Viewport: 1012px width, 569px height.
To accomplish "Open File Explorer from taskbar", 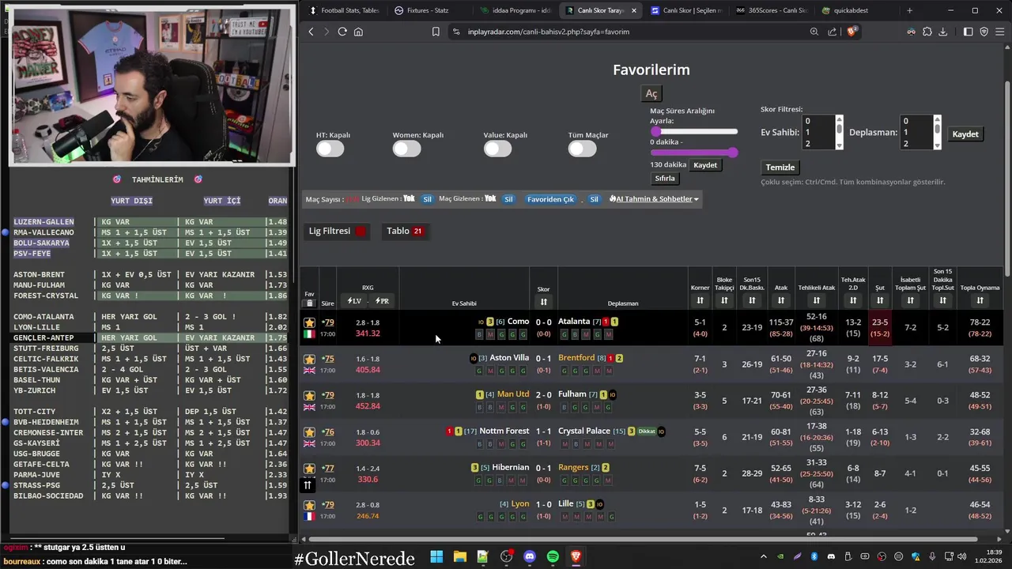I will pos(459,556).
